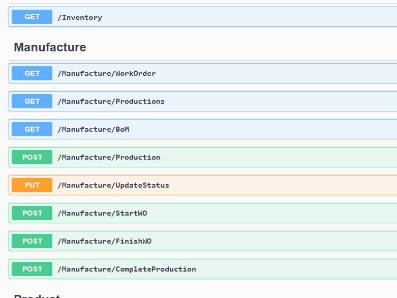Expand the /Manufacture/FinishWO endpoint path

104,241
